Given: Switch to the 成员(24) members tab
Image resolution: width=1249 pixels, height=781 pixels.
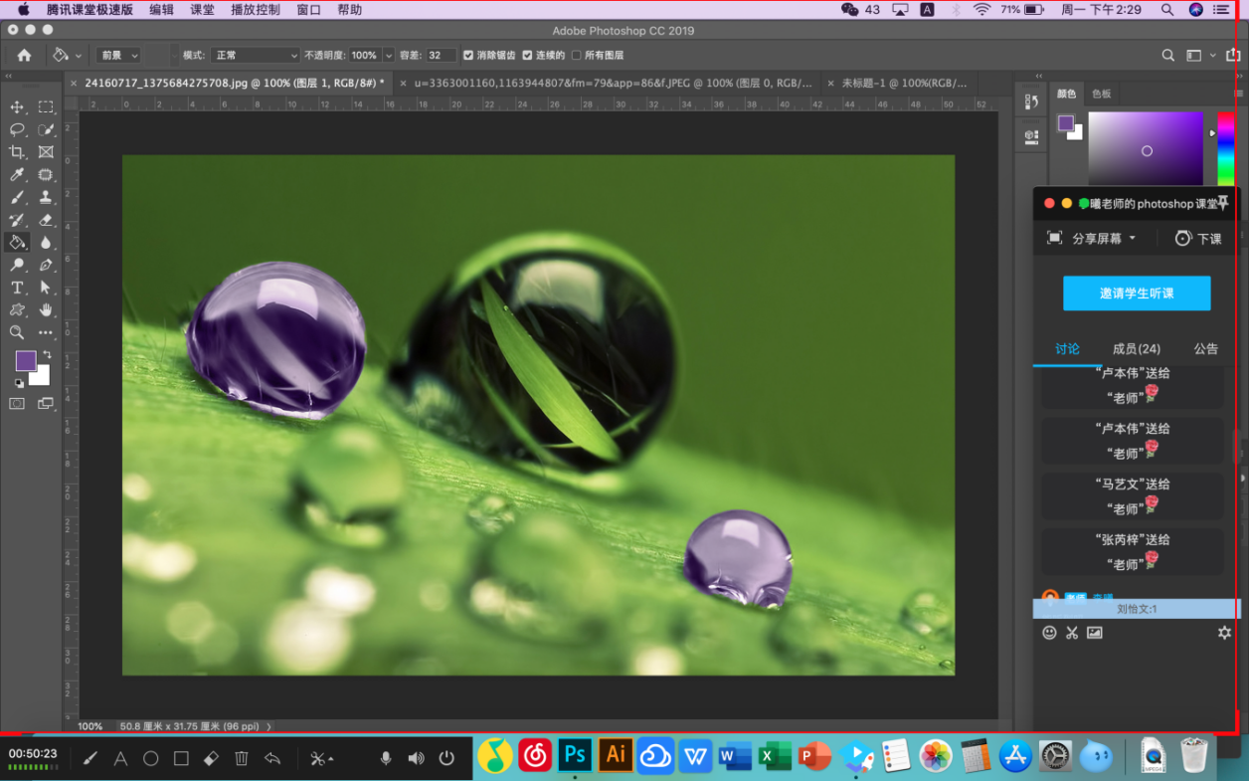Looking at the screenshot, I should point(1137,349).
